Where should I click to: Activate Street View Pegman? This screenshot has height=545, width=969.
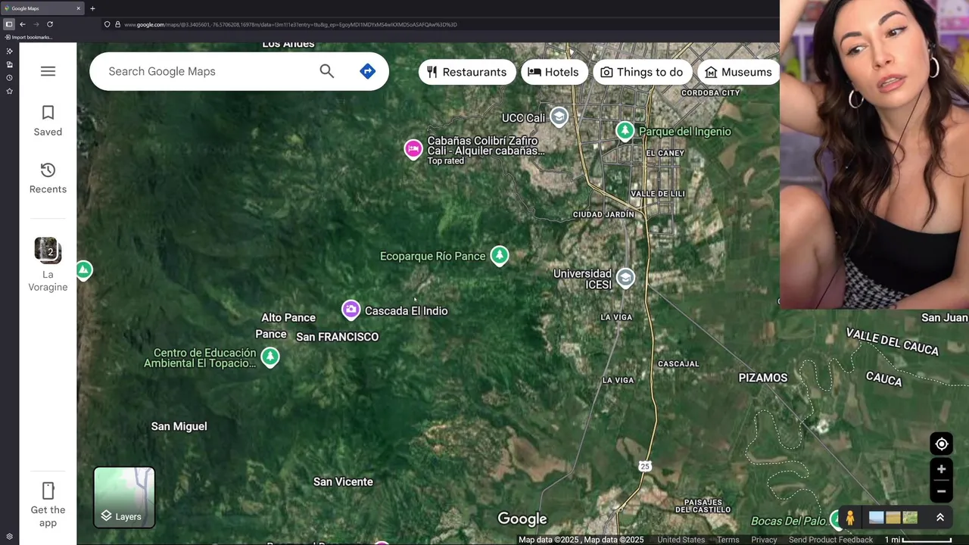click(x=850, y=518)
